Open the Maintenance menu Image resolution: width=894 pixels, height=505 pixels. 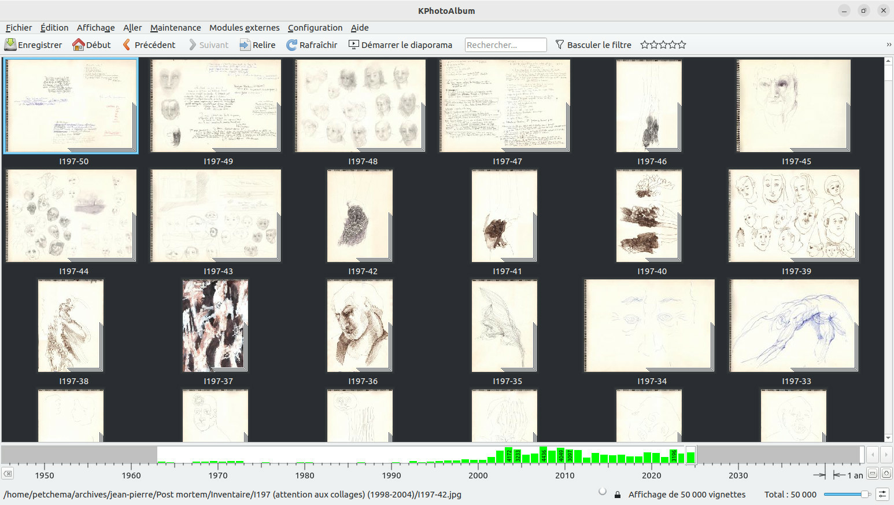click(x=175, y=28)
